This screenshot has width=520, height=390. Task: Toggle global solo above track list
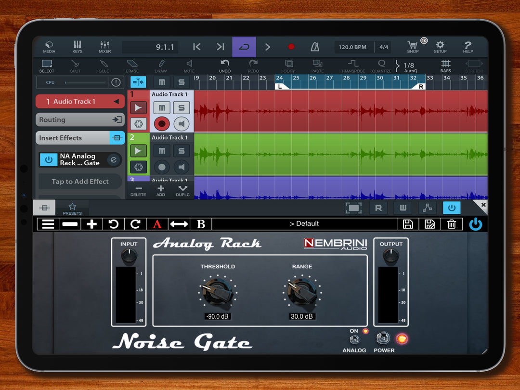click(182, 82)
